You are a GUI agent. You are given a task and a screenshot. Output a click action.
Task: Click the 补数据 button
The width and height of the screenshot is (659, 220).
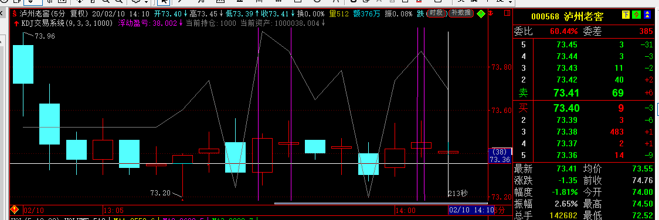click(461, 13)
